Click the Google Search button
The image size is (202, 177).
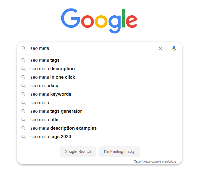(78, 152)
